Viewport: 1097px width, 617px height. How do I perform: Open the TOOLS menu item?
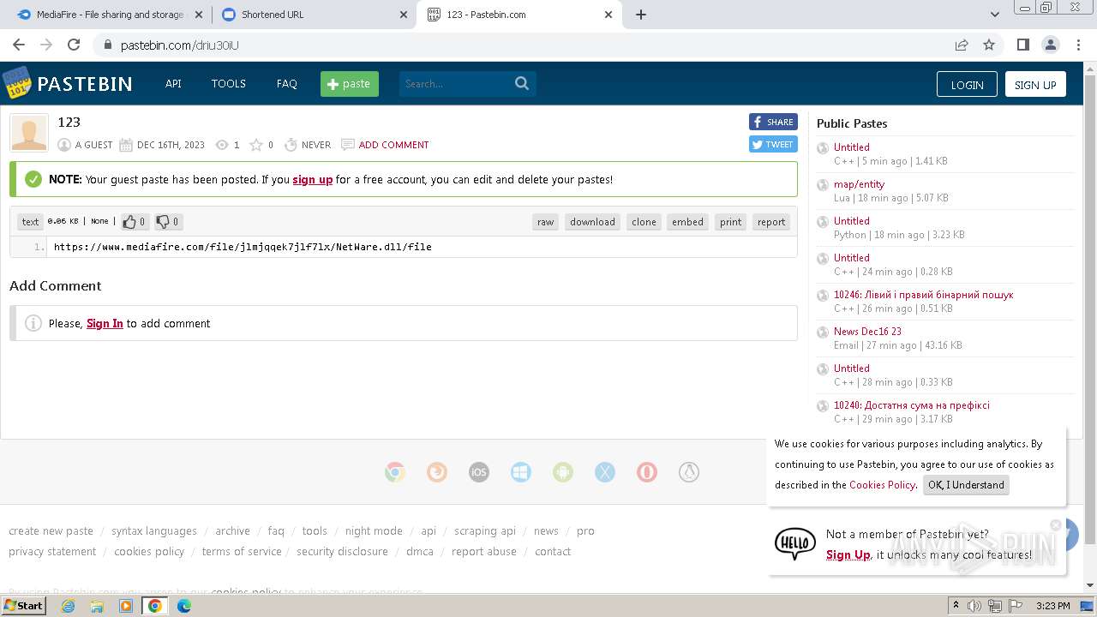229,83
